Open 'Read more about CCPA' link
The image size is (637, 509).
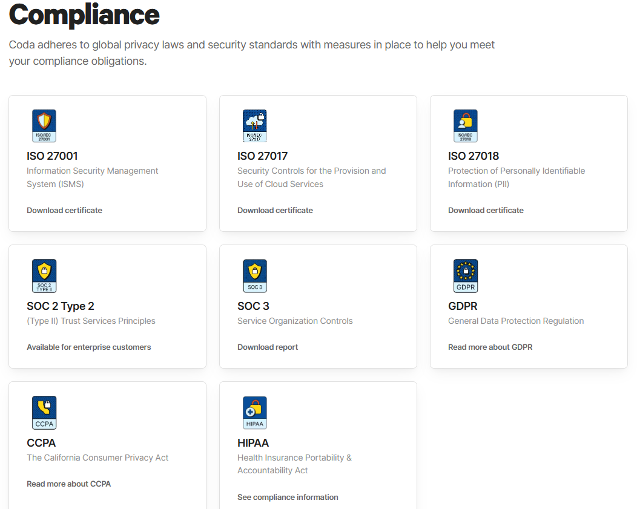(68, 484)
